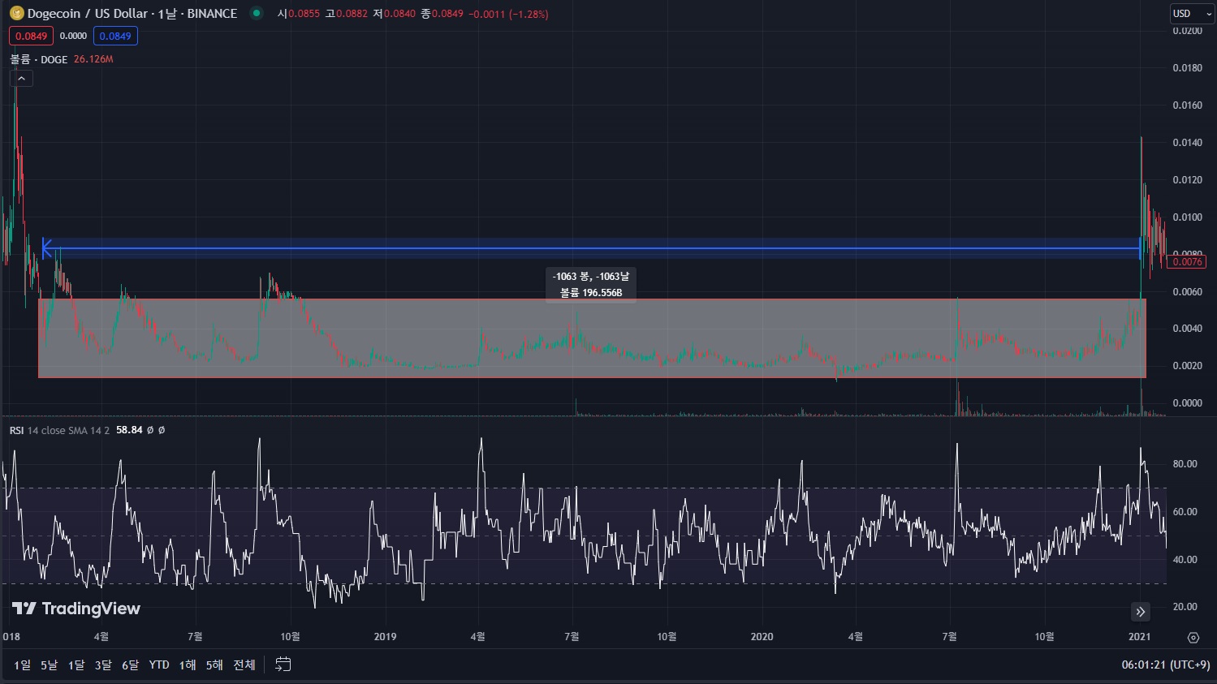
Task: Click the 0.0160 price axis label
Action: 1187,105
